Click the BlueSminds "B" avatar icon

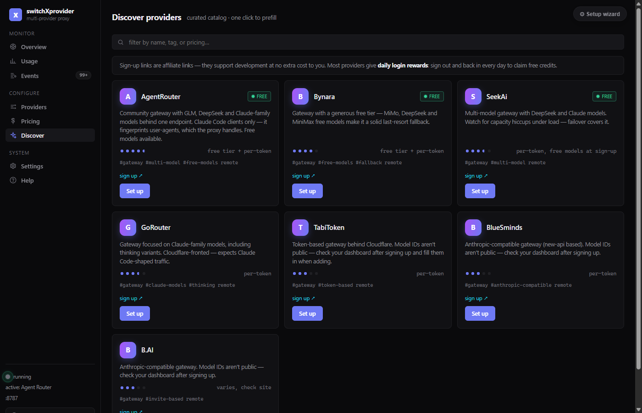point(473,227)
